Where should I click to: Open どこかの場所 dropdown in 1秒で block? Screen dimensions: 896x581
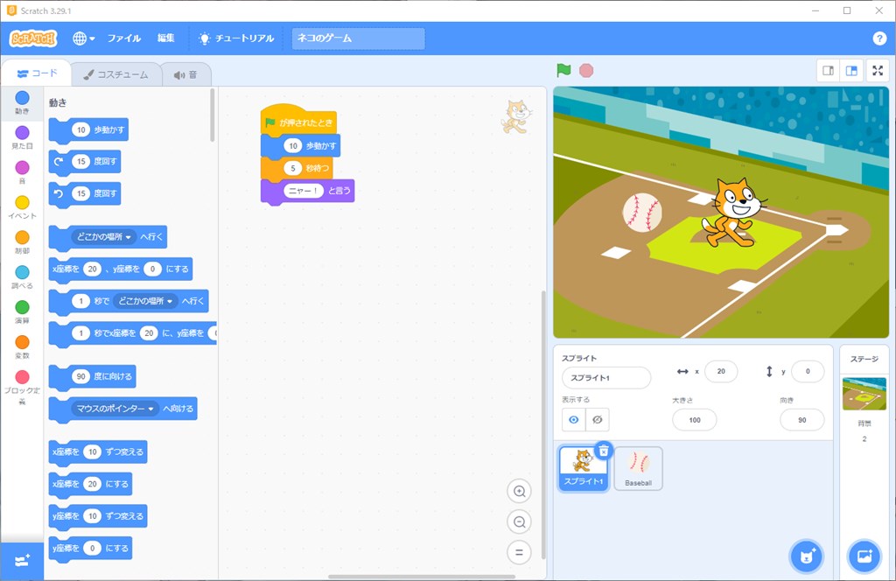[x=145, y=301]
